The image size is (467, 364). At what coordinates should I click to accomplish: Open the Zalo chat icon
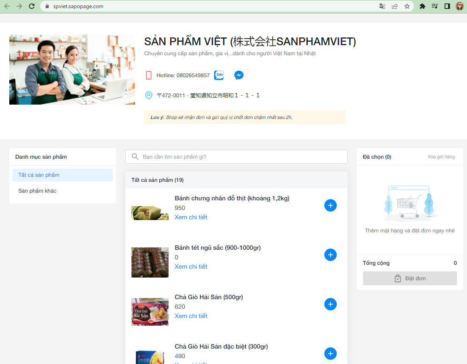(x=219, y=75)
